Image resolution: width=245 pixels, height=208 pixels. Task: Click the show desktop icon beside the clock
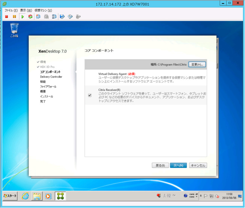(x=240, y=196)
